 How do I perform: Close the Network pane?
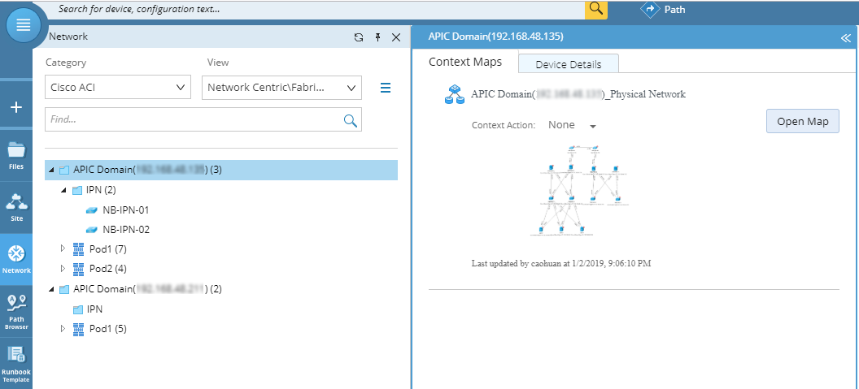click(396, 37)
